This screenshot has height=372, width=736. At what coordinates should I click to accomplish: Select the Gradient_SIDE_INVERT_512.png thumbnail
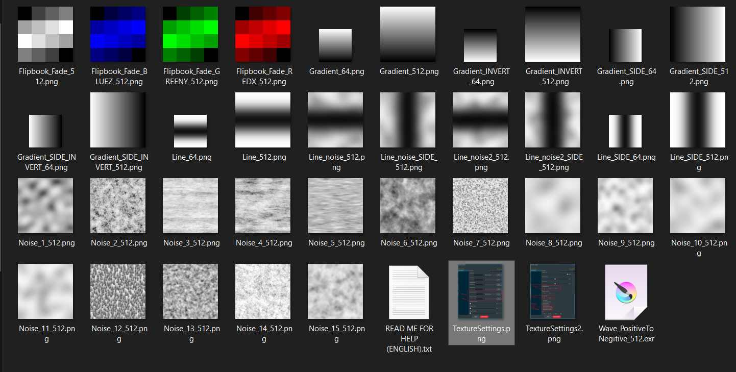pos(118,120)
